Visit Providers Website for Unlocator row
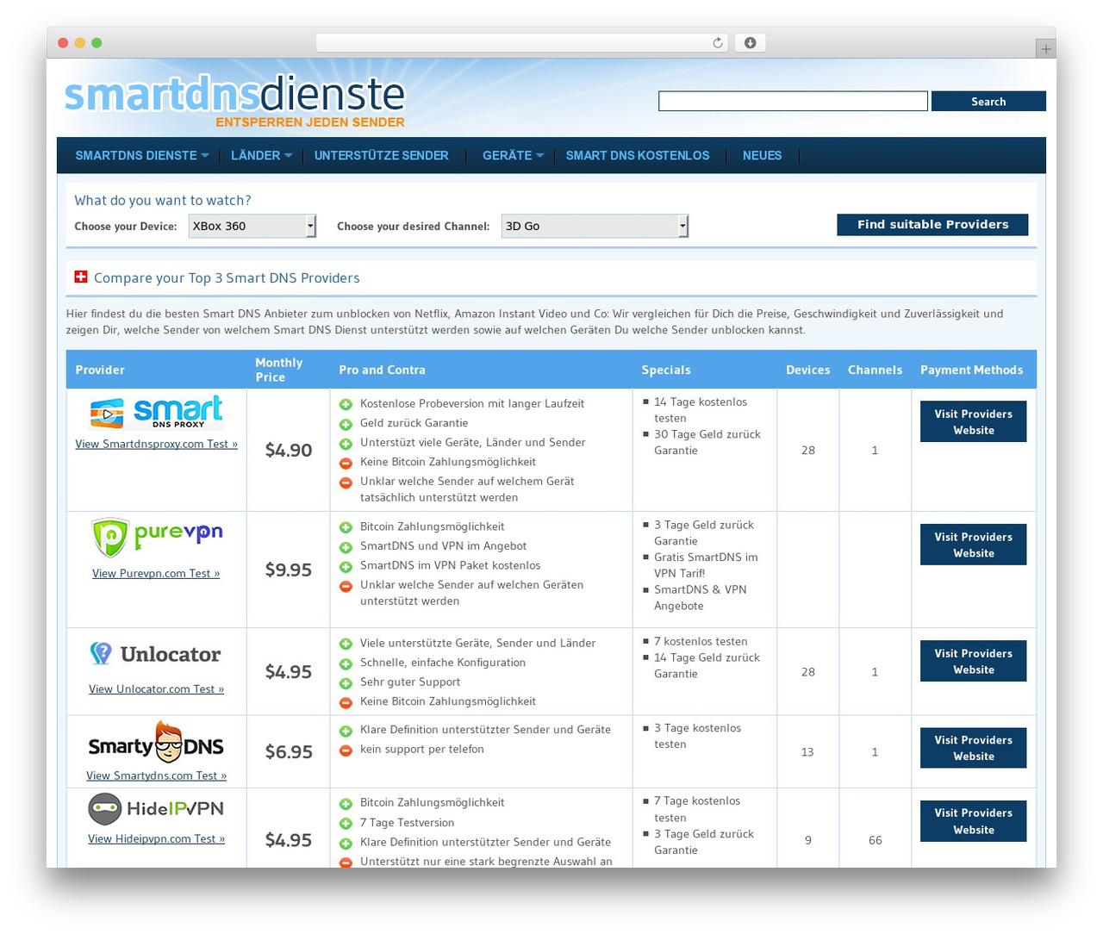Viewport: 1103px width, 934px height. (973, 661)
